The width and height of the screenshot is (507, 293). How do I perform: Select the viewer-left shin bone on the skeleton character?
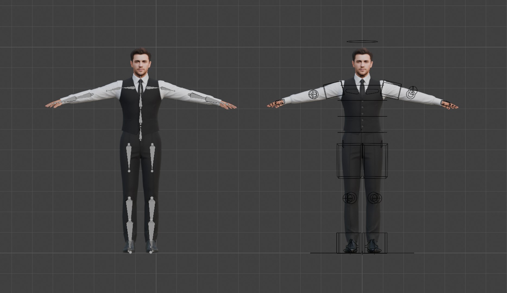tap(129, 208)
